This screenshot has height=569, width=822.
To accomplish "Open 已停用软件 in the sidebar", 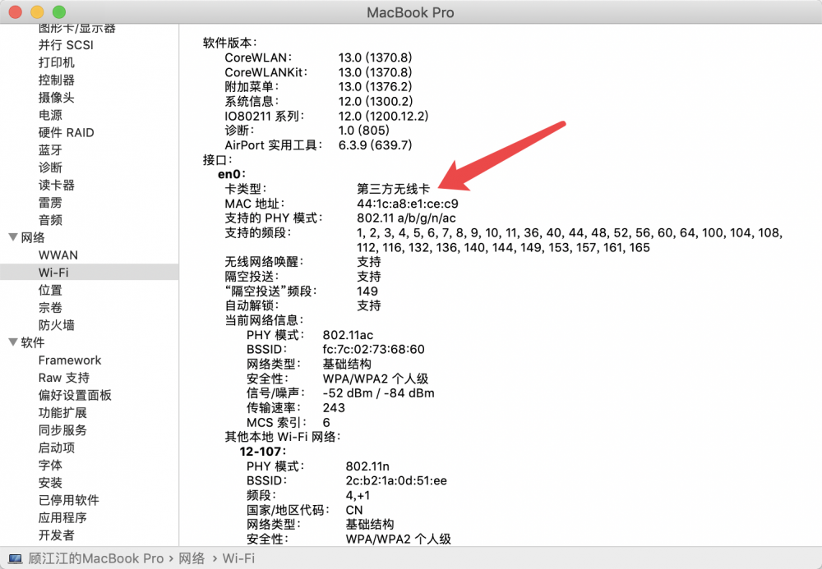I will pyautogui.click(x=69, y=500).
